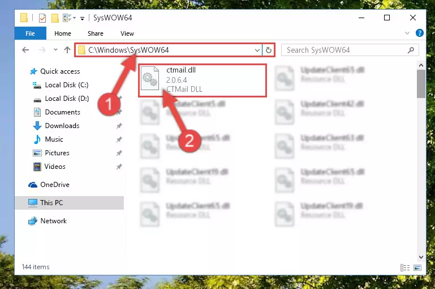Click the Music note icon

click(37, 139)
